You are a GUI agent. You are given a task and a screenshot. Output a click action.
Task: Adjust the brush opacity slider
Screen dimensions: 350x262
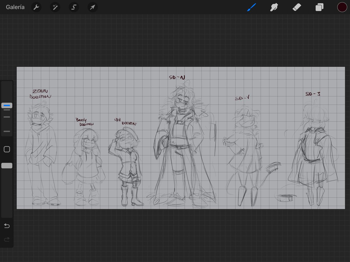coord(6,165)
